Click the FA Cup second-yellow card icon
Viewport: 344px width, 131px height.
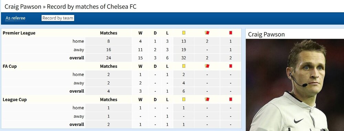pyautogui.click(x=207, y=66)
